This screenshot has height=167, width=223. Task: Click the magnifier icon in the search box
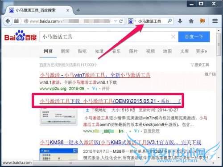pyautogui.click(x=169, y=21)
